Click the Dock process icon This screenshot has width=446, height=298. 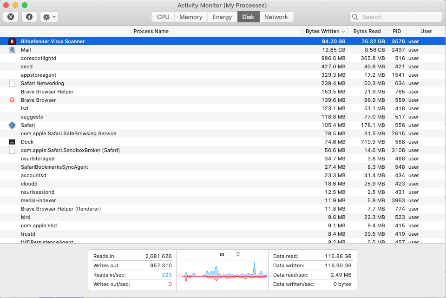point(12,142)
